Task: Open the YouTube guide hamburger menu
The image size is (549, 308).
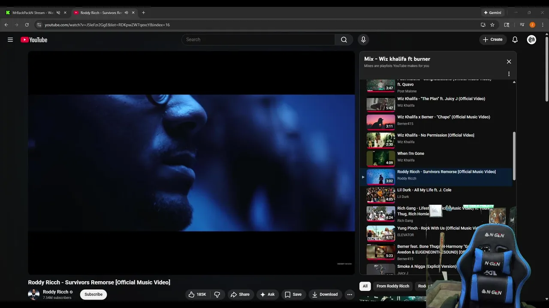Action: pos(10,40)
